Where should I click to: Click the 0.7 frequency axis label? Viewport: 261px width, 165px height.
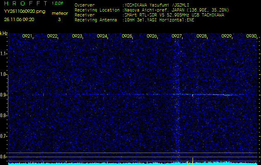tap(4, 136)
